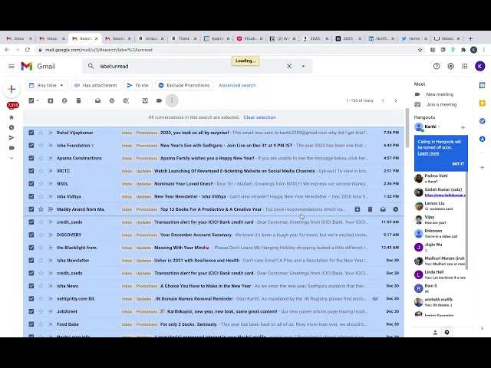Open the select dropdown arrow beside master checkbox
Viewport: 491px width, 368px height.
38,100
